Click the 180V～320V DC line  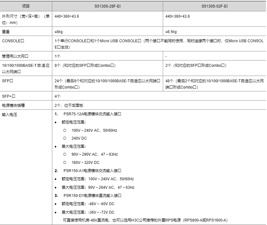click(x=85, y=163)
